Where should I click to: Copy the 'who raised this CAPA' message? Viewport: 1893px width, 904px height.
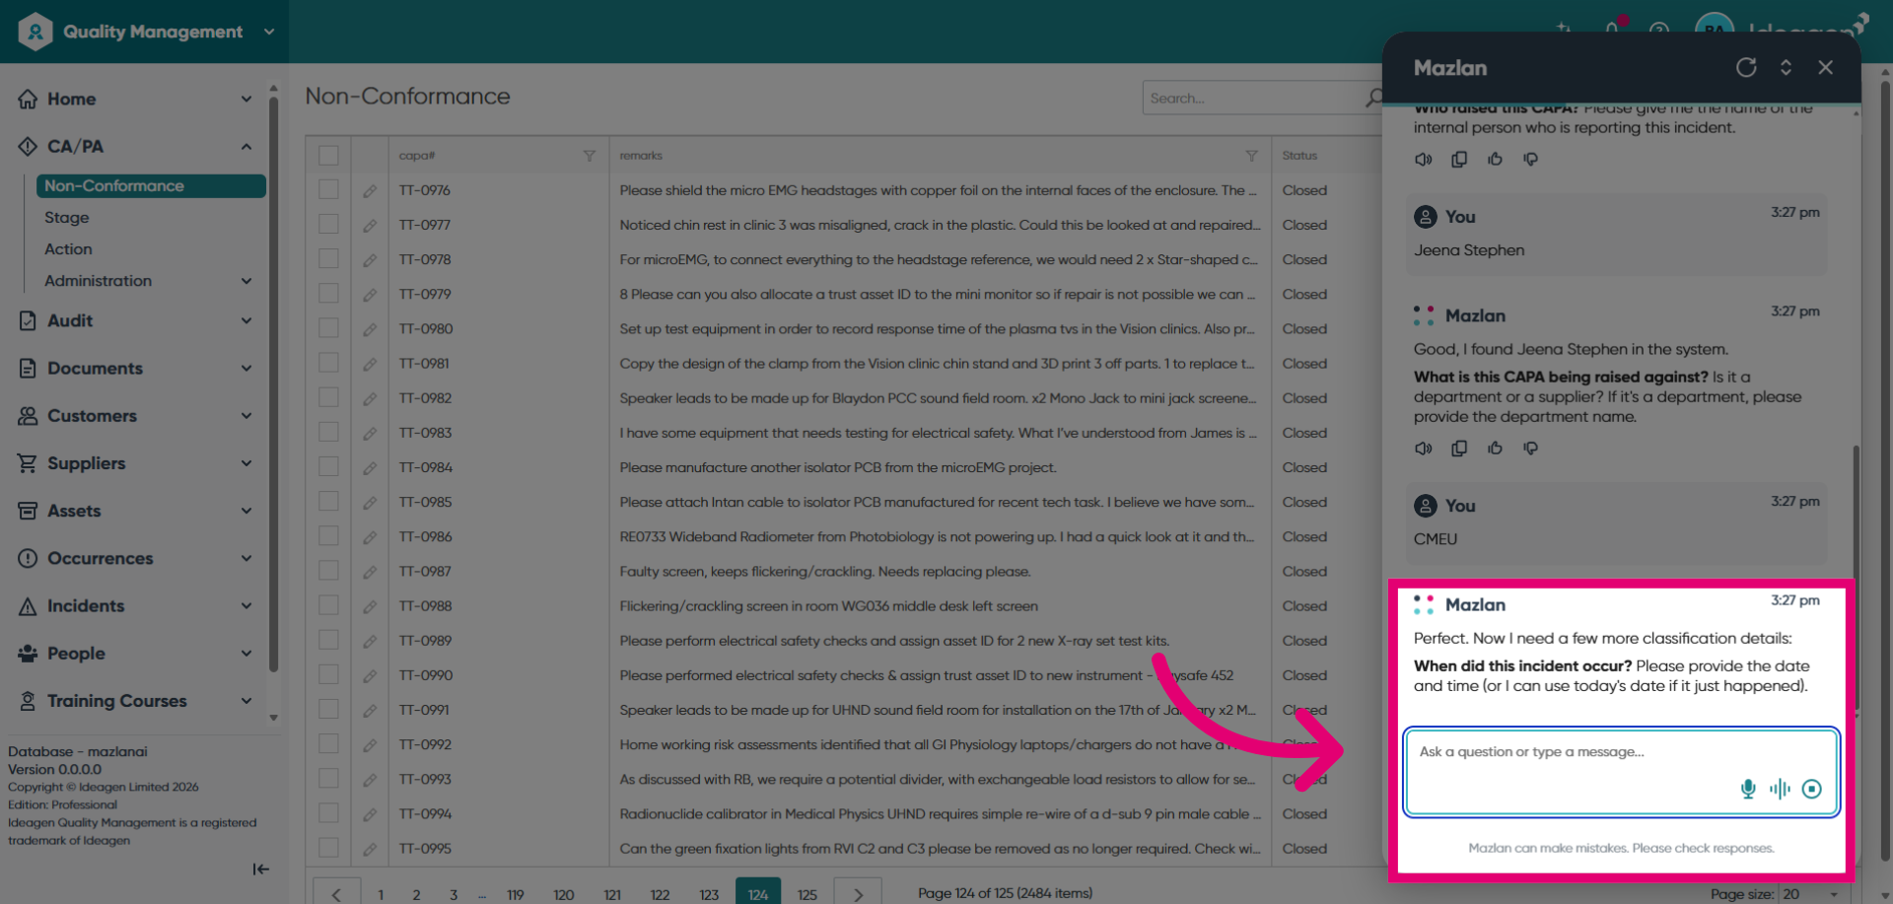1459,159
